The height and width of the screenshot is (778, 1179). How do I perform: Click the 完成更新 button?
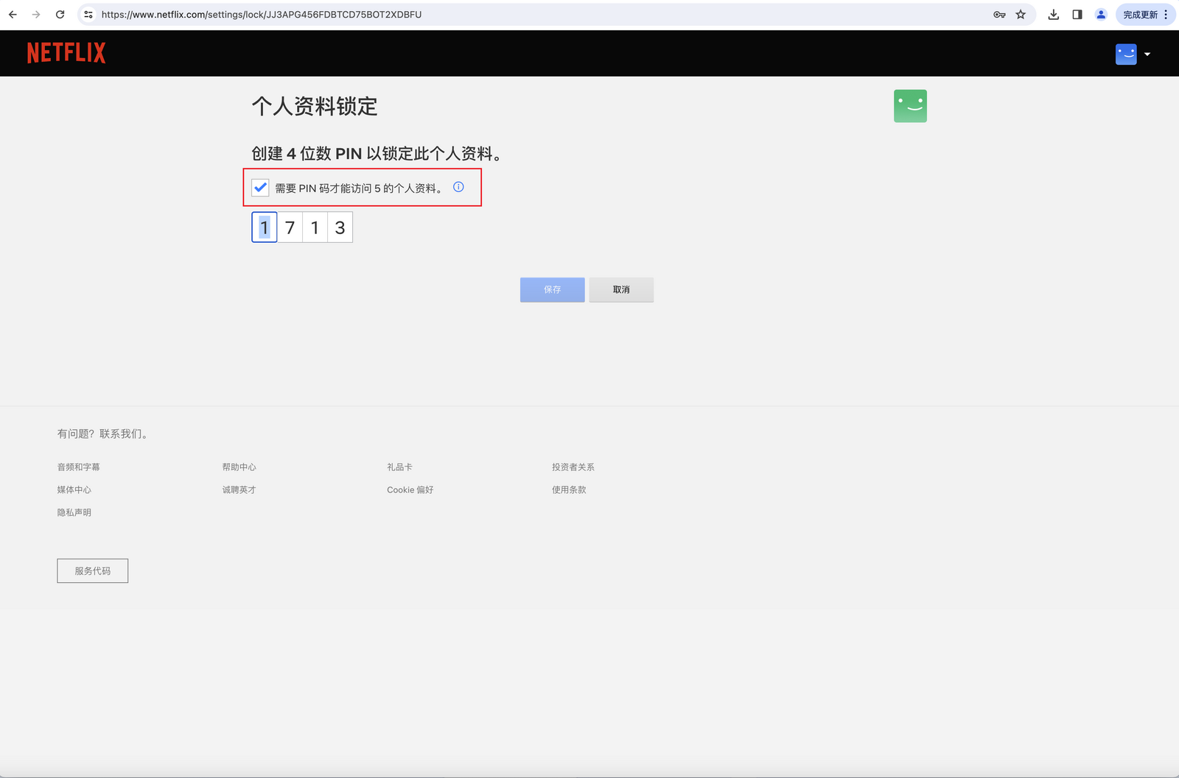(1140, 14)
